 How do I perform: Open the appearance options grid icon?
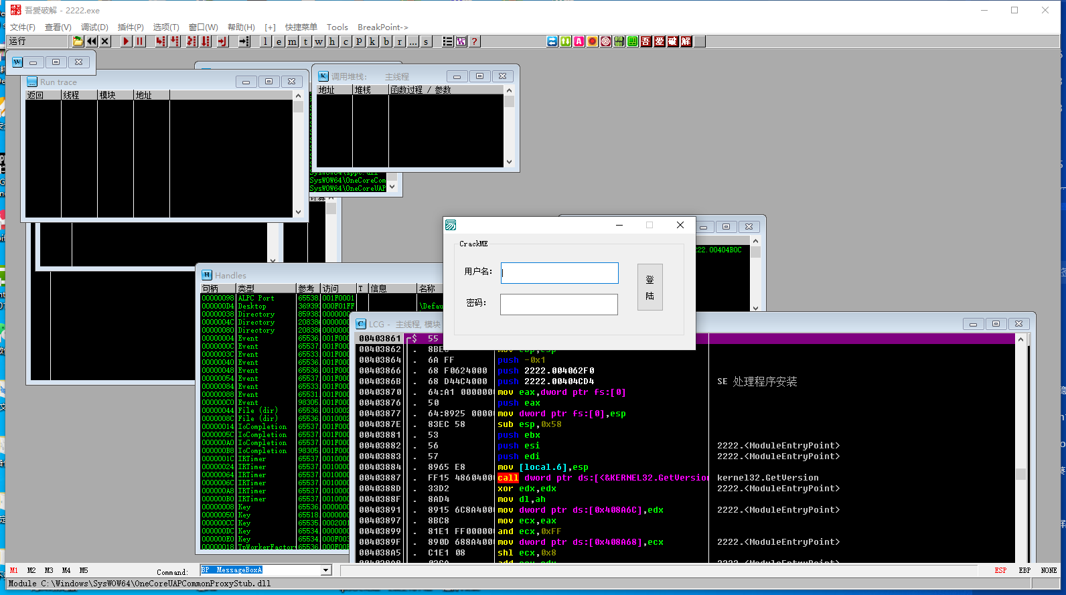[461, 41]
